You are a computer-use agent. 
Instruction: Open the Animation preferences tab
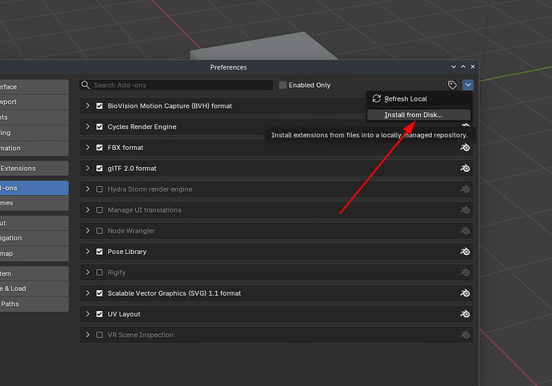tap(34, 149)
